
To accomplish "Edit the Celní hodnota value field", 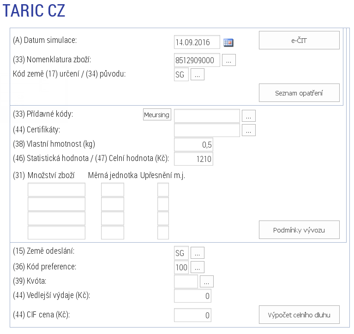I will 193,159.
